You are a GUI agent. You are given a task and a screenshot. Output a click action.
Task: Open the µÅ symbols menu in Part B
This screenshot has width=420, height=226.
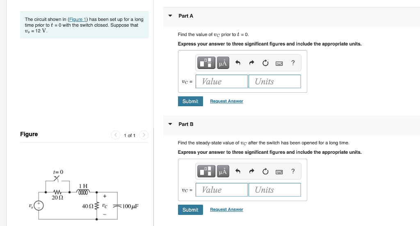point(223,171)
